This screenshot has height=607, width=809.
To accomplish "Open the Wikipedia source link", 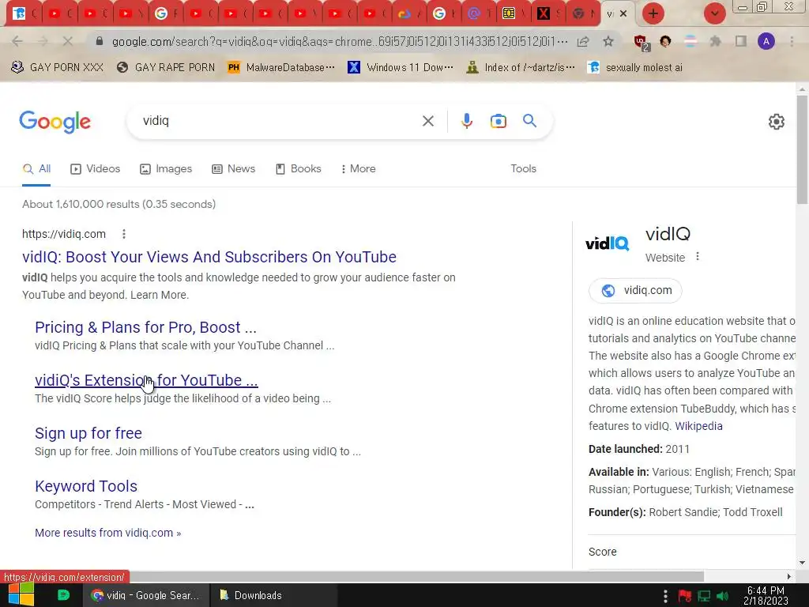I will [x=698, y=426].
